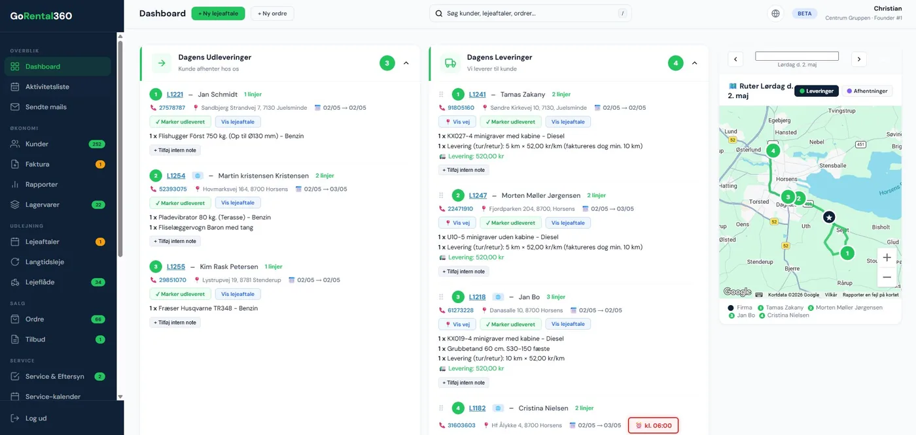Toggle Leveringer map filter
The width and height of the screenshot is (916, 435).
pos(817,91)
